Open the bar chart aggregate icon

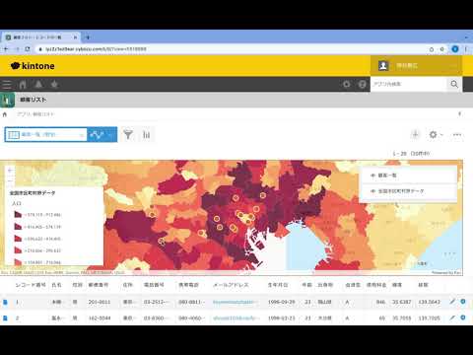click(x=146, y=134)
